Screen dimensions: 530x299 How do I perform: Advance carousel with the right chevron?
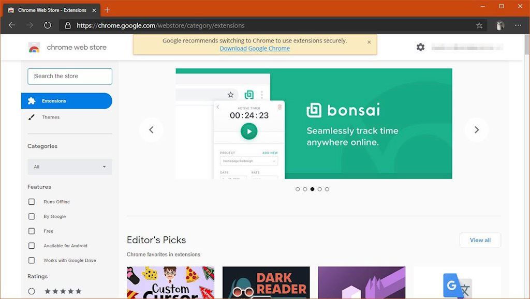[476, 130]
